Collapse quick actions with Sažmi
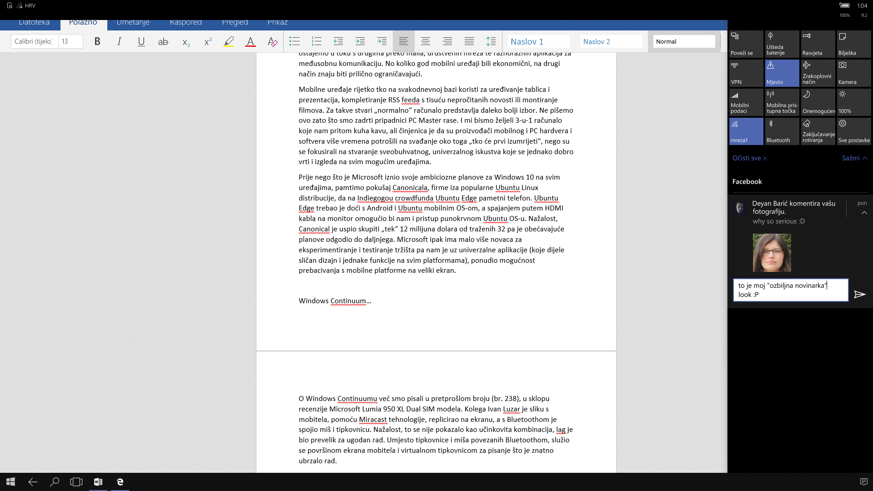Image resolution: width=873 pixels, height=491 pixels. click(855, 158)
